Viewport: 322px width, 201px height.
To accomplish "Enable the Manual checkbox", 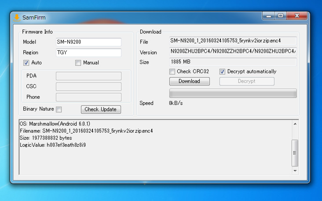I will [78, 63].
